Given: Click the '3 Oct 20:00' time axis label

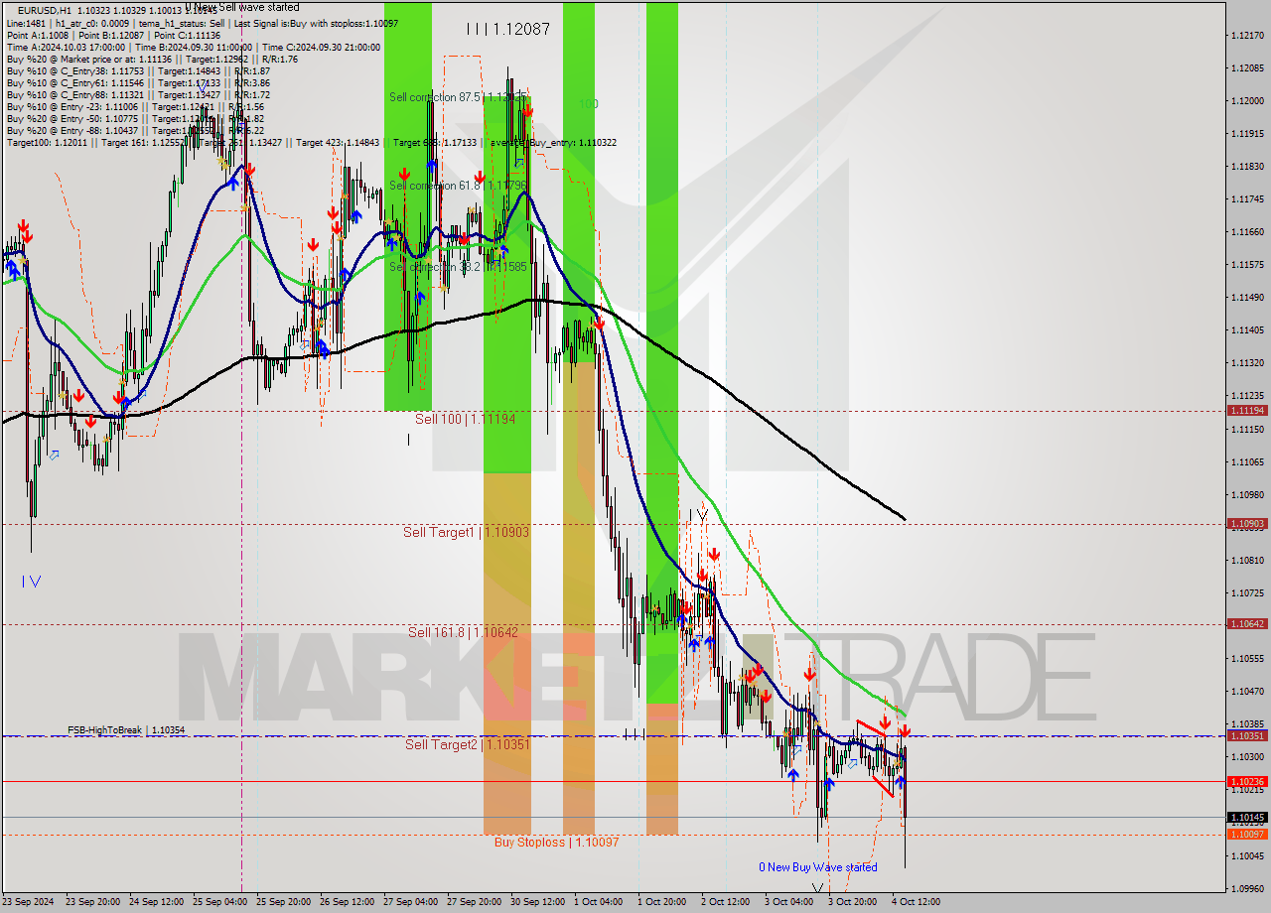Looking at the screenshot, I should point(853,902).
